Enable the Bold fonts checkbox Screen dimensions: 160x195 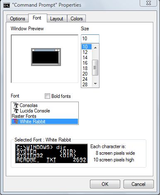tap(47, 96)
